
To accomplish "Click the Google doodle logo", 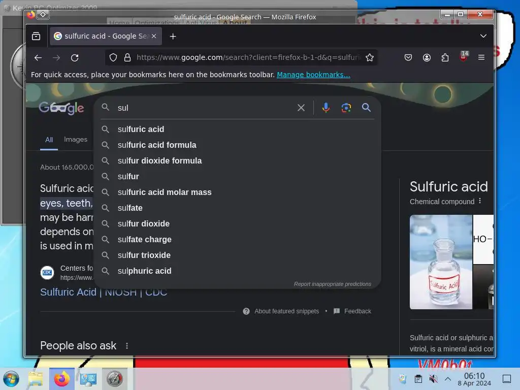I will (61, 108).
